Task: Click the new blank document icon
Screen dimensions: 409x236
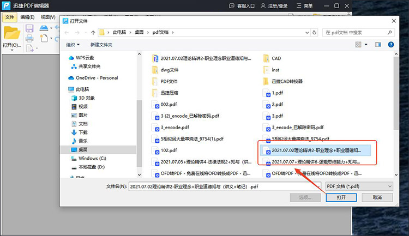Action: (x=44, y=38)
